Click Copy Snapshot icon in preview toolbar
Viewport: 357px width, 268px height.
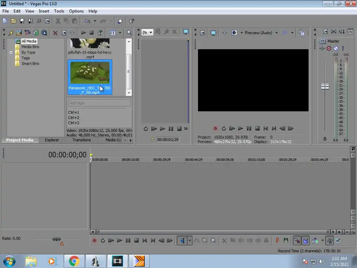click(x=302, y=33)
